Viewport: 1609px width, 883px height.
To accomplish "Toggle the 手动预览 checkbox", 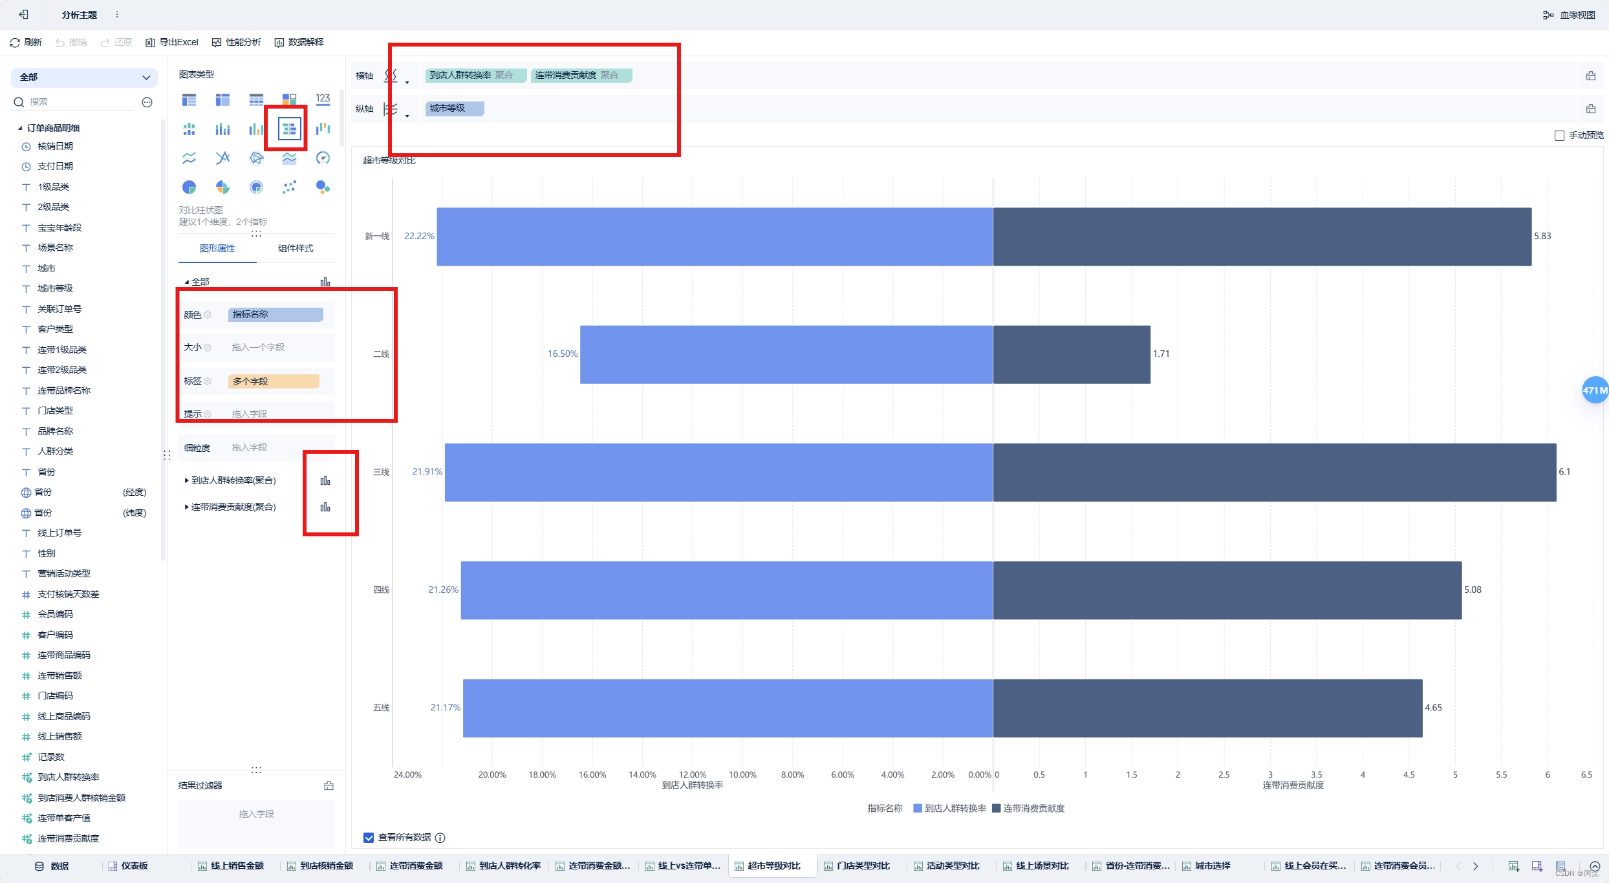I will (1559, 136).
